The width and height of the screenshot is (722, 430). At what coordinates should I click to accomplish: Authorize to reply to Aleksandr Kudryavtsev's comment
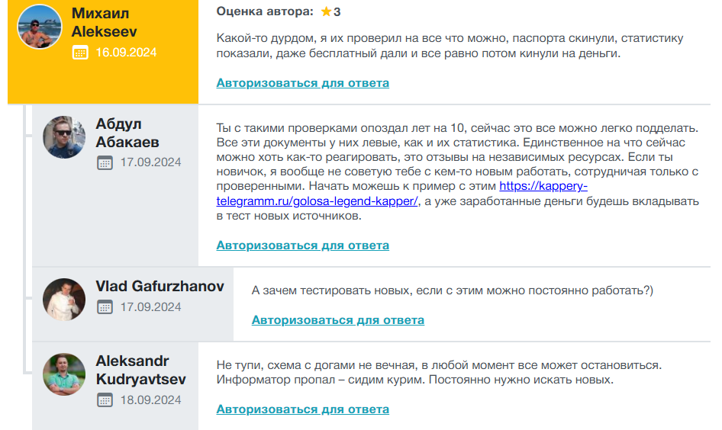[x=302, y=409]
